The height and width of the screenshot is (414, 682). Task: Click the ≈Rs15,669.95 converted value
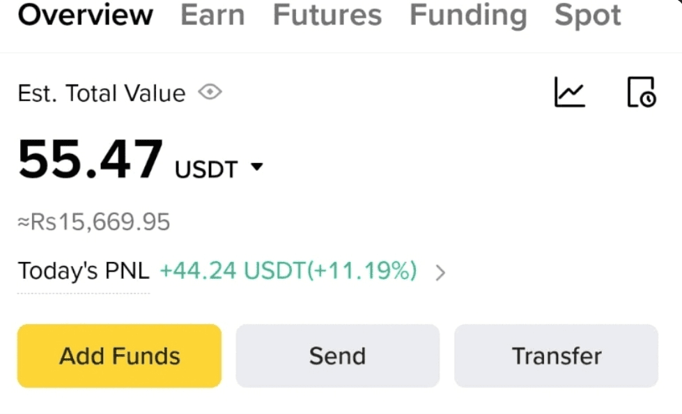[x=93, y=222]
